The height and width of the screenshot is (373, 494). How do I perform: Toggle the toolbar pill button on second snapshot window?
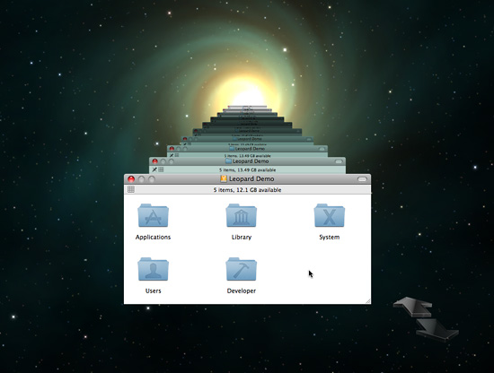tap(339, 161)
